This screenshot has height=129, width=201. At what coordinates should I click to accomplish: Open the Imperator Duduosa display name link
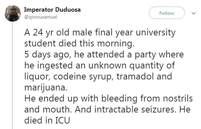click(52, 10)
